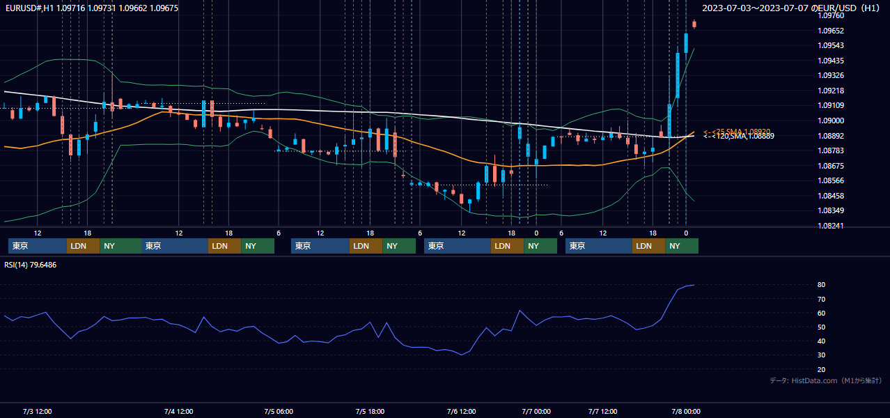Click RSI scale level 20
Screen dimensions: 890x418
tap(822, 369)
